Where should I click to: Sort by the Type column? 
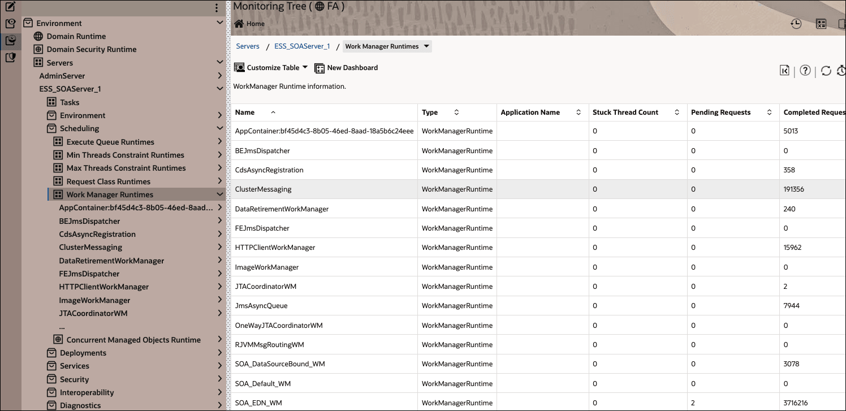tap(456, 113)
